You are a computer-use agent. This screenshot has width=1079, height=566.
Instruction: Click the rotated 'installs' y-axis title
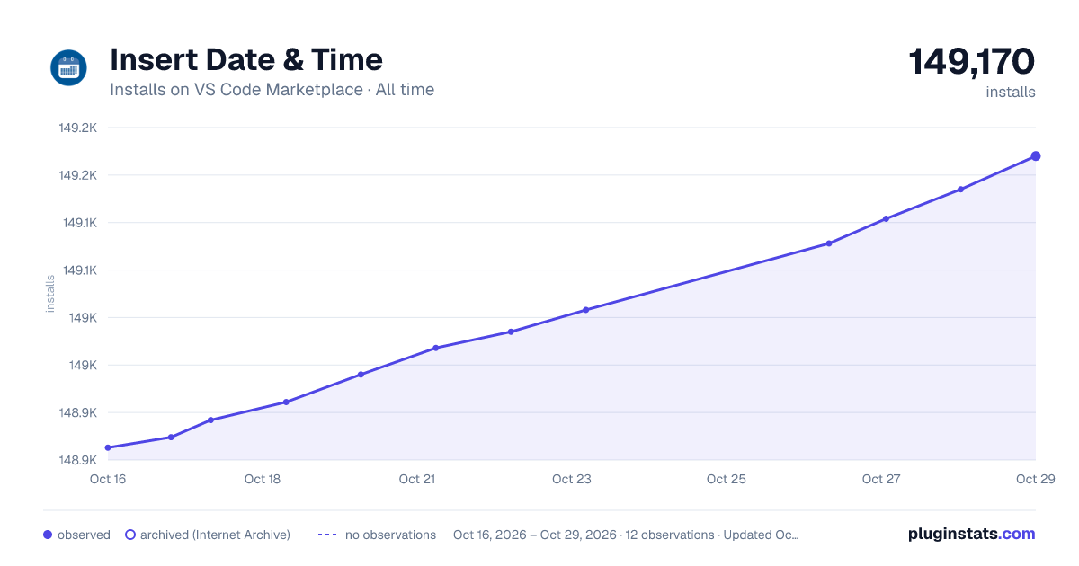(x=50, y=294)
